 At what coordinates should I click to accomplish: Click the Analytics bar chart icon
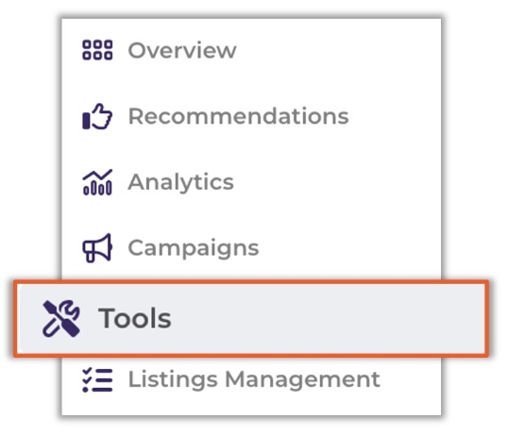click(x=97, y=182)
